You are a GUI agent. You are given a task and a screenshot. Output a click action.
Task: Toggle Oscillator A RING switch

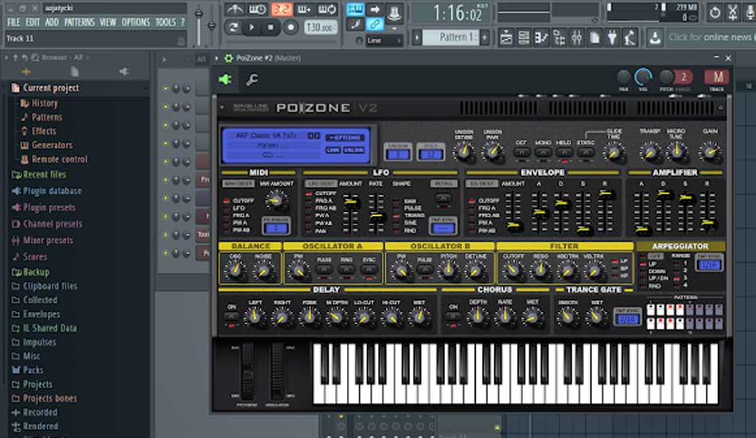(x=346, y=269)
